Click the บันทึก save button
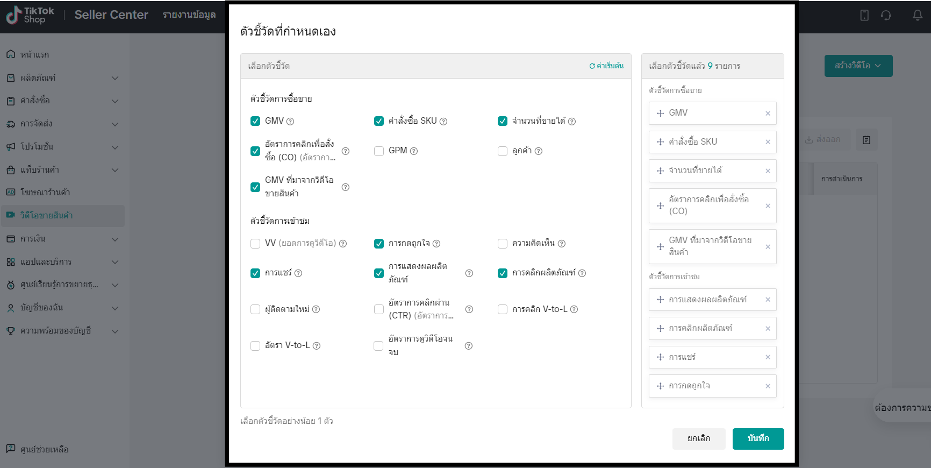The image size is (931, 468). (x=758, y=438)
